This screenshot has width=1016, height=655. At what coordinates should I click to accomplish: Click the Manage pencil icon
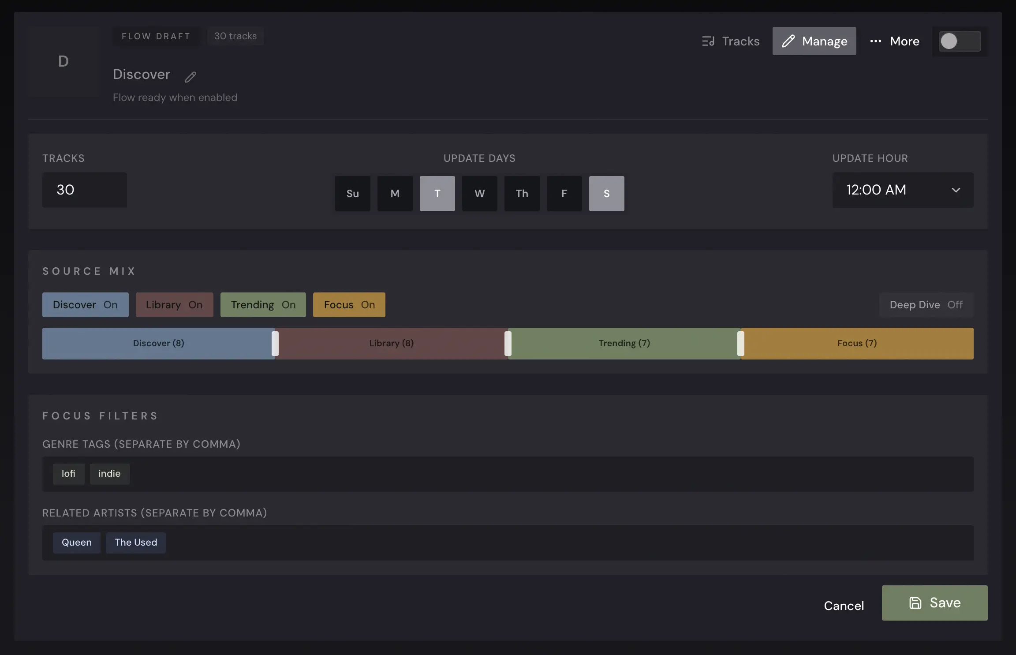coord(788,41)
